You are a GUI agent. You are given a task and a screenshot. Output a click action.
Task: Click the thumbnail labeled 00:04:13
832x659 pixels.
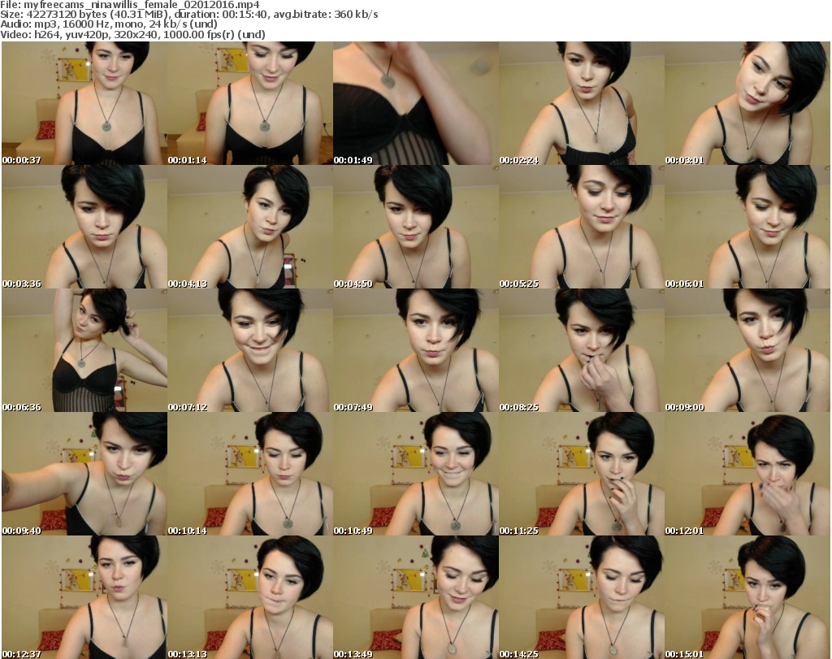point(250,227)
